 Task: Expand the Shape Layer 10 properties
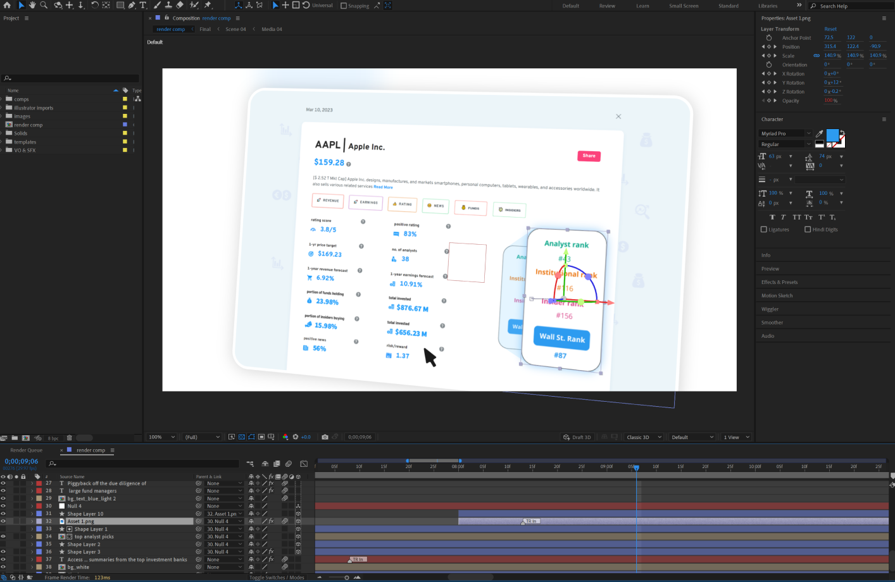coord(32,514)
